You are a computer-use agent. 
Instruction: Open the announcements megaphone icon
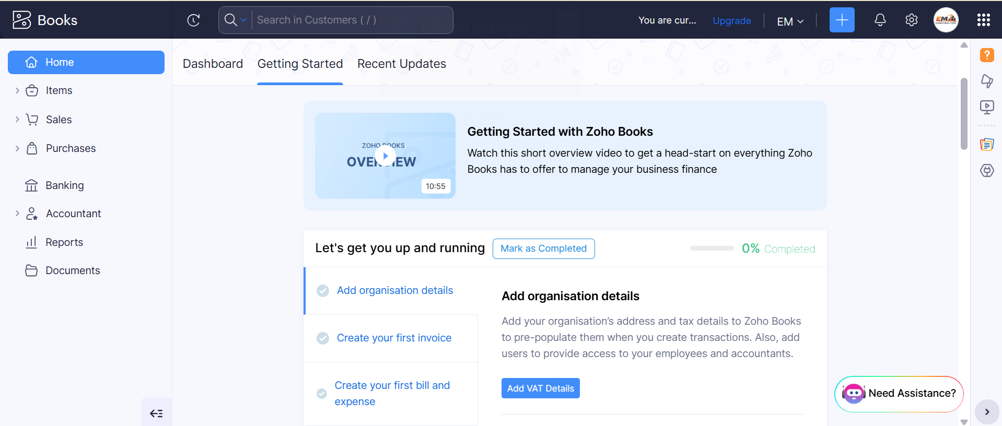click(986, 81)
